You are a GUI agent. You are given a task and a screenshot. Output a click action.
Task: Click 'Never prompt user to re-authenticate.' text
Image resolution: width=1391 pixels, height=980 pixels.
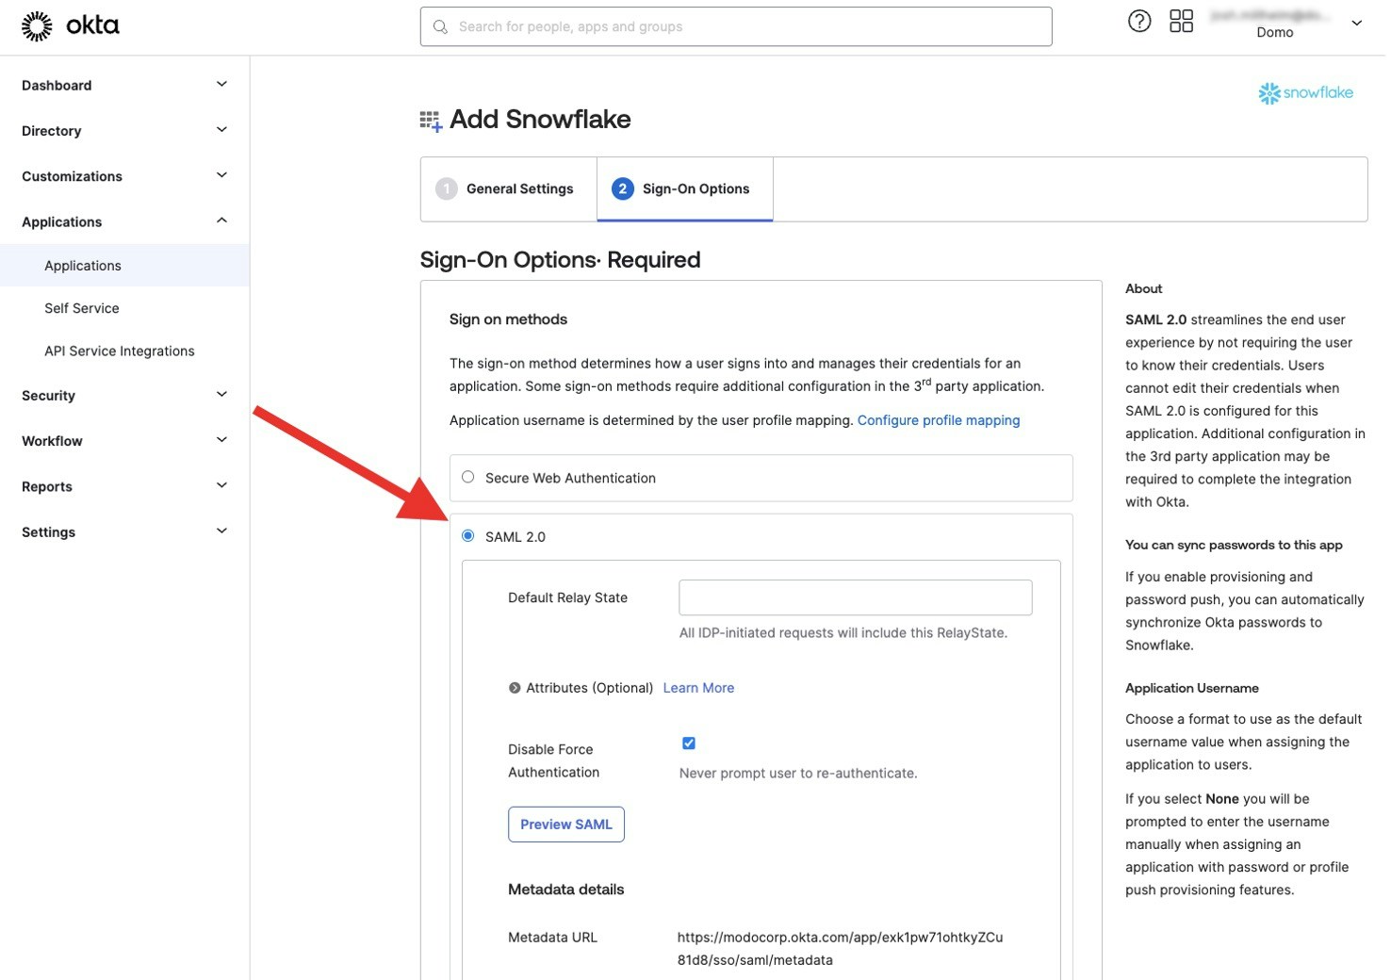tap(798, 773)
